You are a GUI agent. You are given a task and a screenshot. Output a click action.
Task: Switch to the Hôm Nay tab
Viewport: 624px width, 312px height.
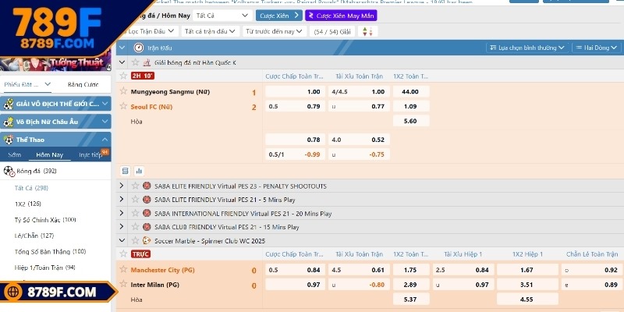coord(49,154)
